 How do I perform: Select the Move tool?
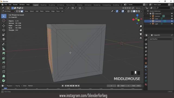(x=4, y=26)
